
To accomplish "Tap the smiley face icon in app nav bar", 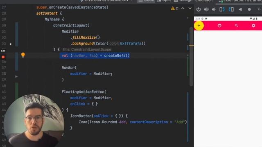I will pyautogui.click(x=219, y=25).
